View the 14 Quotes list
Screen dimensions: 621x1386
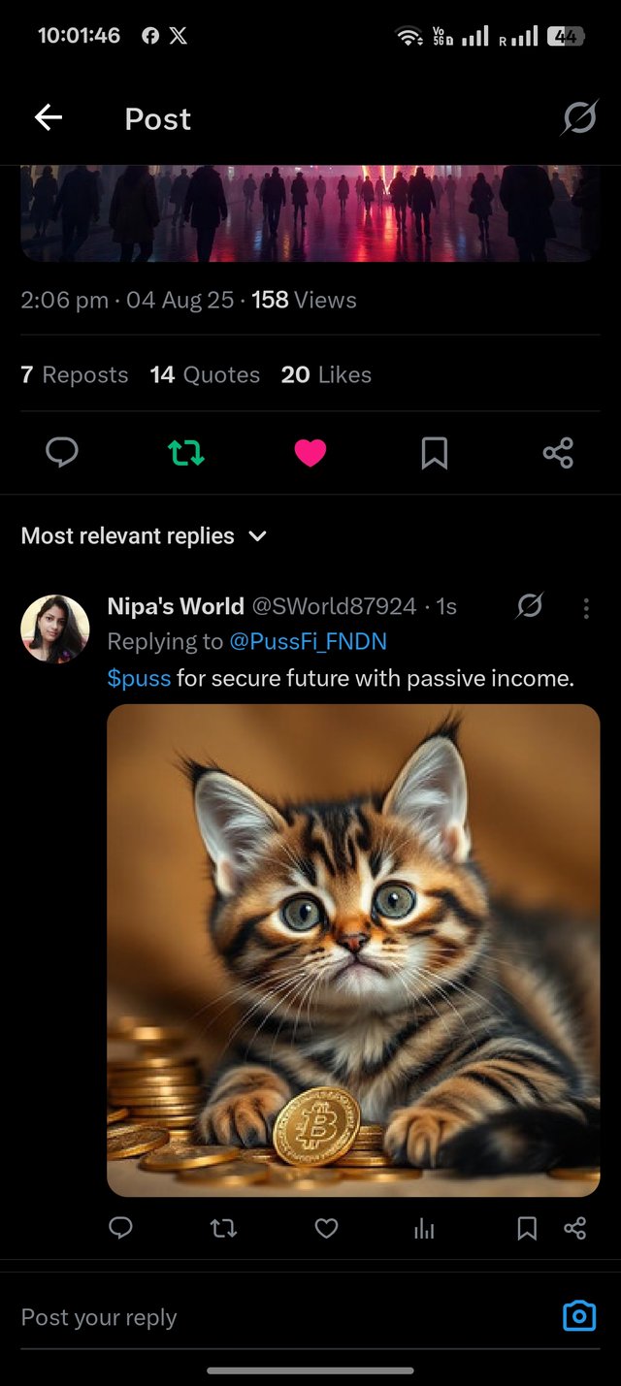[x=205, y=375]
